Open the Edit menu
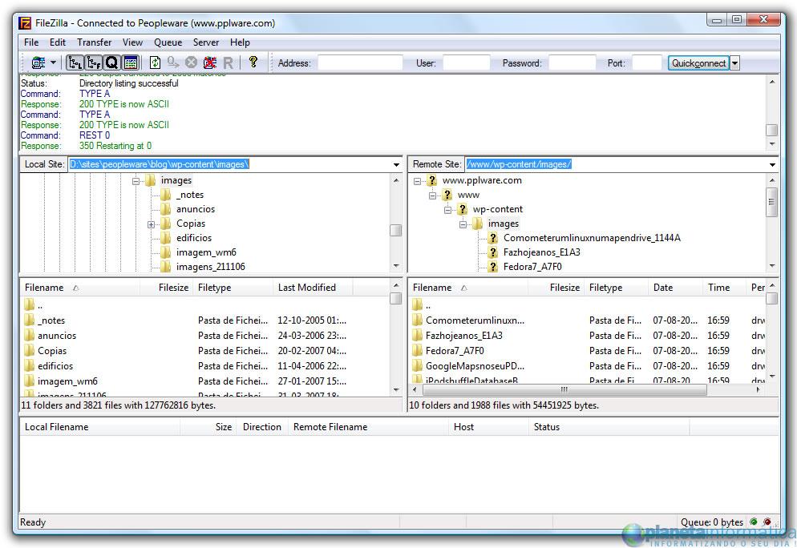The height and width of the screenshot is (548, 797). [x=58, y=42]
